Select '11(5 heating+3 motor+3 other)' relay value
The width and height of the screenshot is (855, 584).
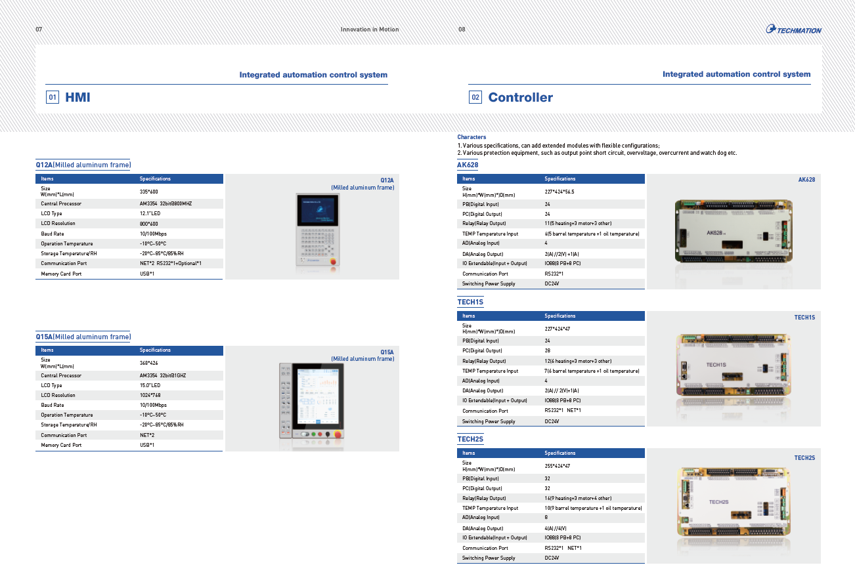(x=578, y=224)
